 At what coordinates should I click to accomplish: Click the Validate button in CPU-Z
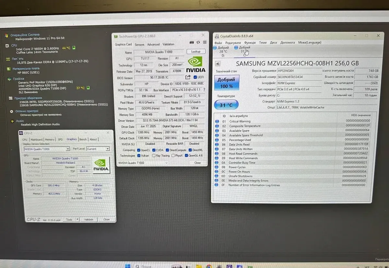(88, 219)
